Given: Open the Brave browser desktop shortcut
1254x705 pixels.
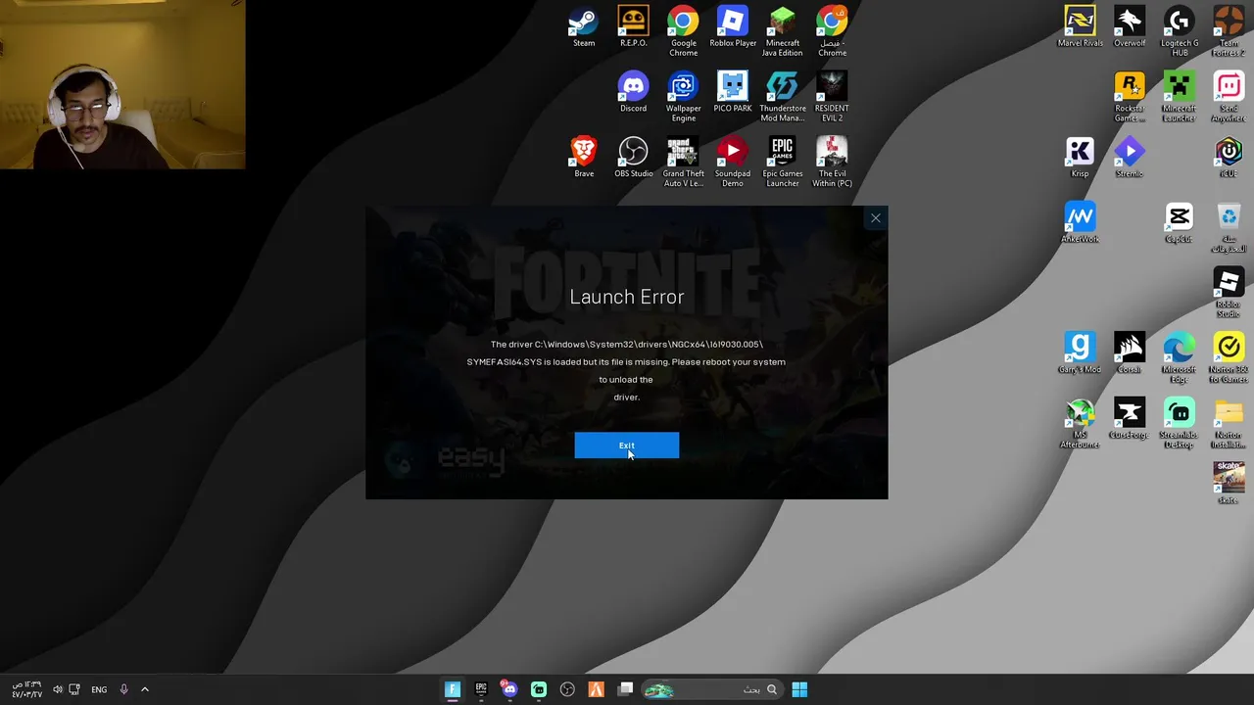Looking at the screenshot, I should click(584, 159).
